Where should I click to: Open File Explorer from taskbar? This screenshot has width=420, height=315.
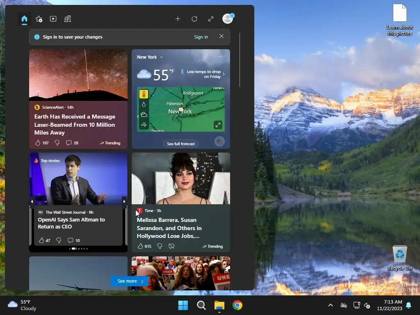click(219, 305)
